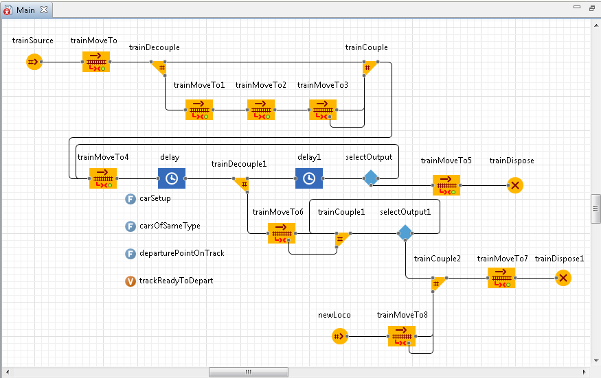Click the trainDispose1 block icon
This screenshot has width=601, height=378.
coord(563,278)
